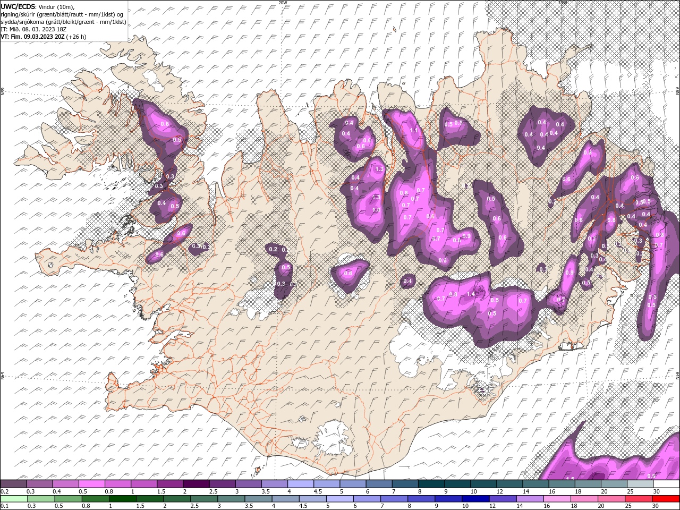The width and height of the screenshot is (680, 510).
Task: Click the 1.1 snowfall value on map
Action: [414, 130]
